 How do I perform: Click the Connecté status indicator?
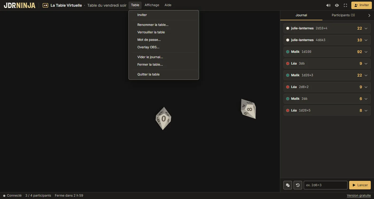click(12, 196)
